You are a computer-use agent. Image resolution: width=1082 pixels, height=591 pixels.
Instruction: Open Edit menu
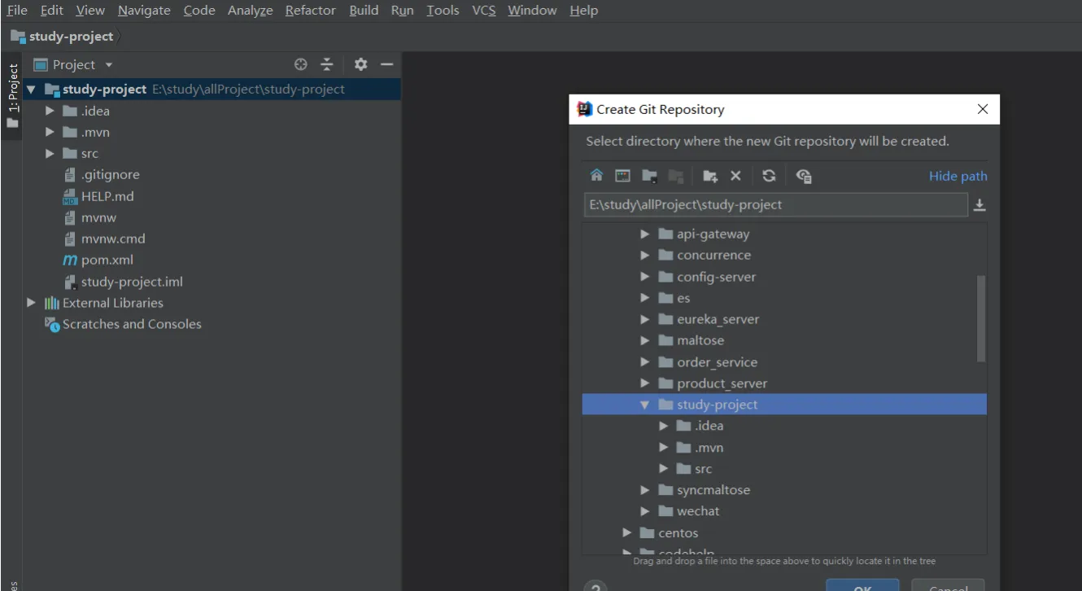pyautogui.click(x=52, y=11)
